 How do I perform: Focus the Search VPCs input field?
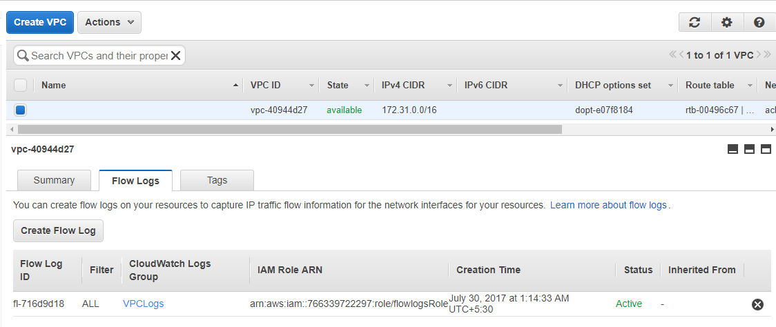point(99,55)
